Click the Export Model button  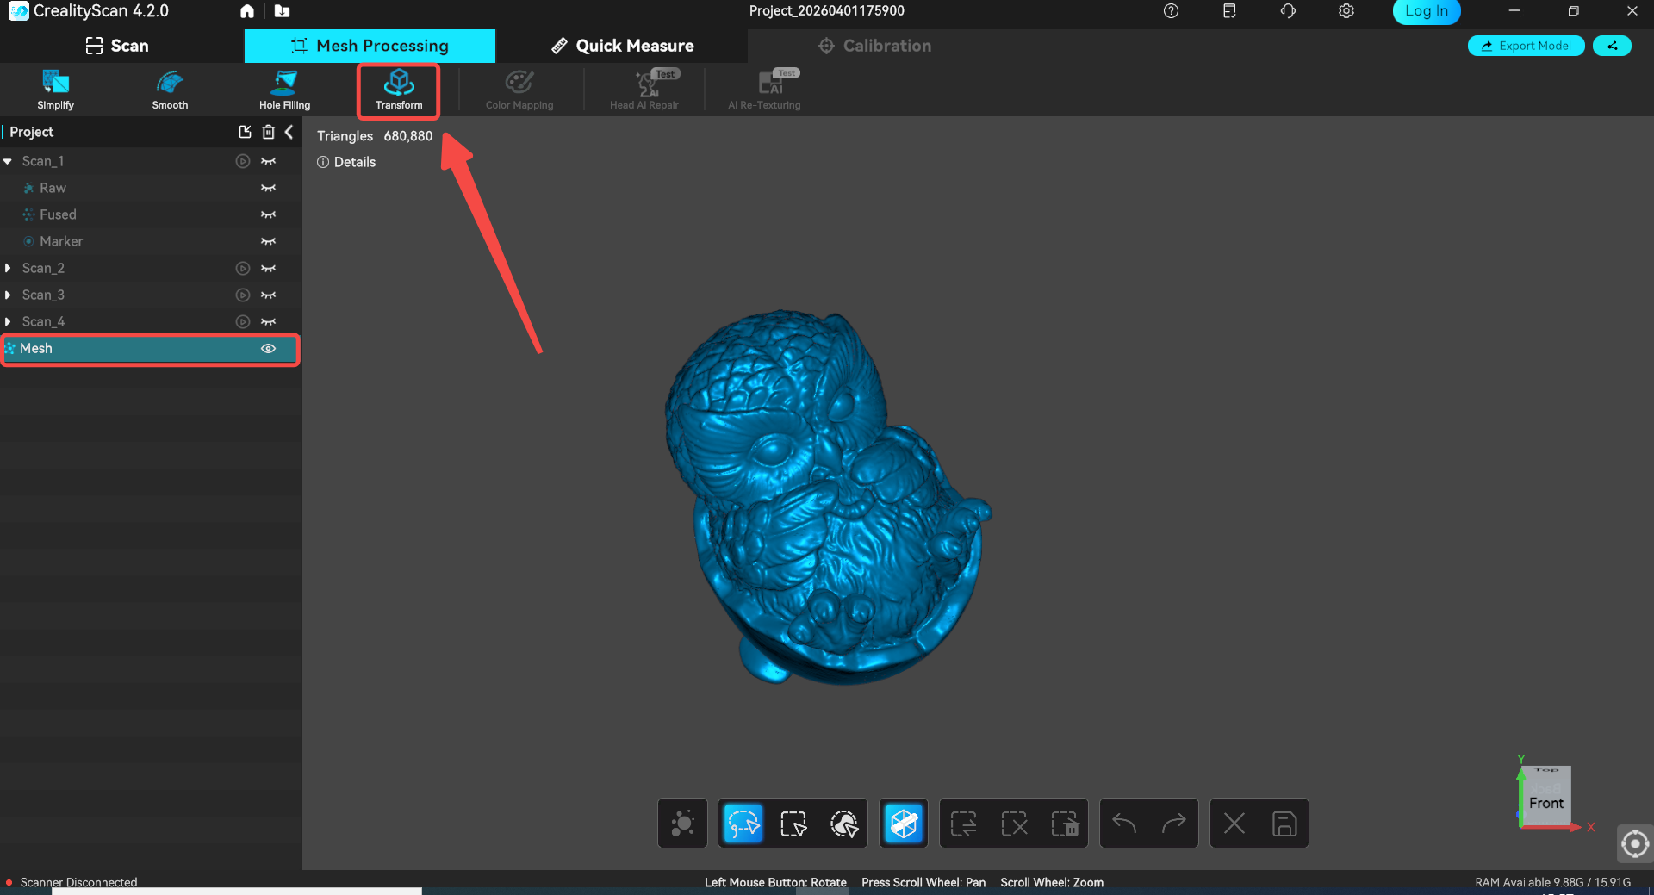click(1526, 46)
